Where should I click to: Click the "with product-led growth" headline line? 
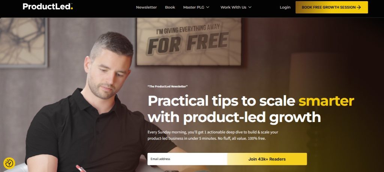(x=234, y=117)
